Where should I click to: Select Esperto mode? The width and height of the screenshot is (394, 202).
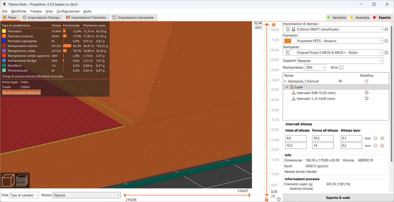382,18
